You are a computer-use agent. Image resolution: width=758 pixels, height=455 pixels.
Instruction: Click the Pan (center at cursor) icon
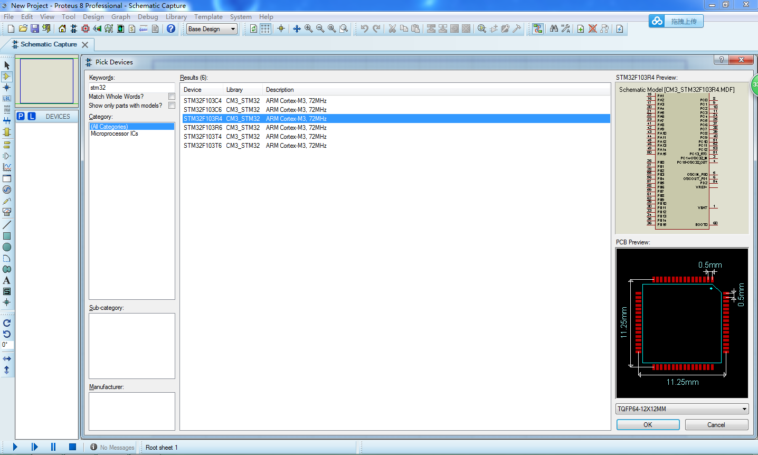[297, 29]
